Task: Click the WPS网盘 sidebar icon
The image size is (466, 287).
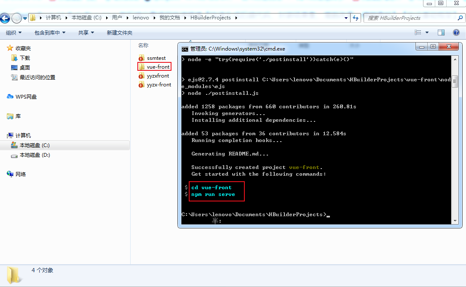Action: point(10,96)
